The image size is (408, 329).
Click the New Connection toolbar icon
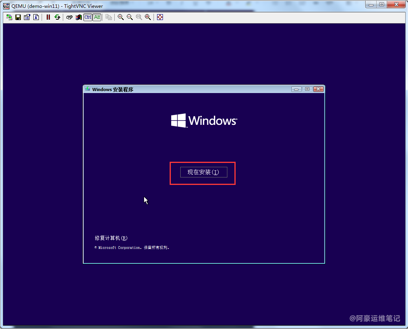[9, 17]
